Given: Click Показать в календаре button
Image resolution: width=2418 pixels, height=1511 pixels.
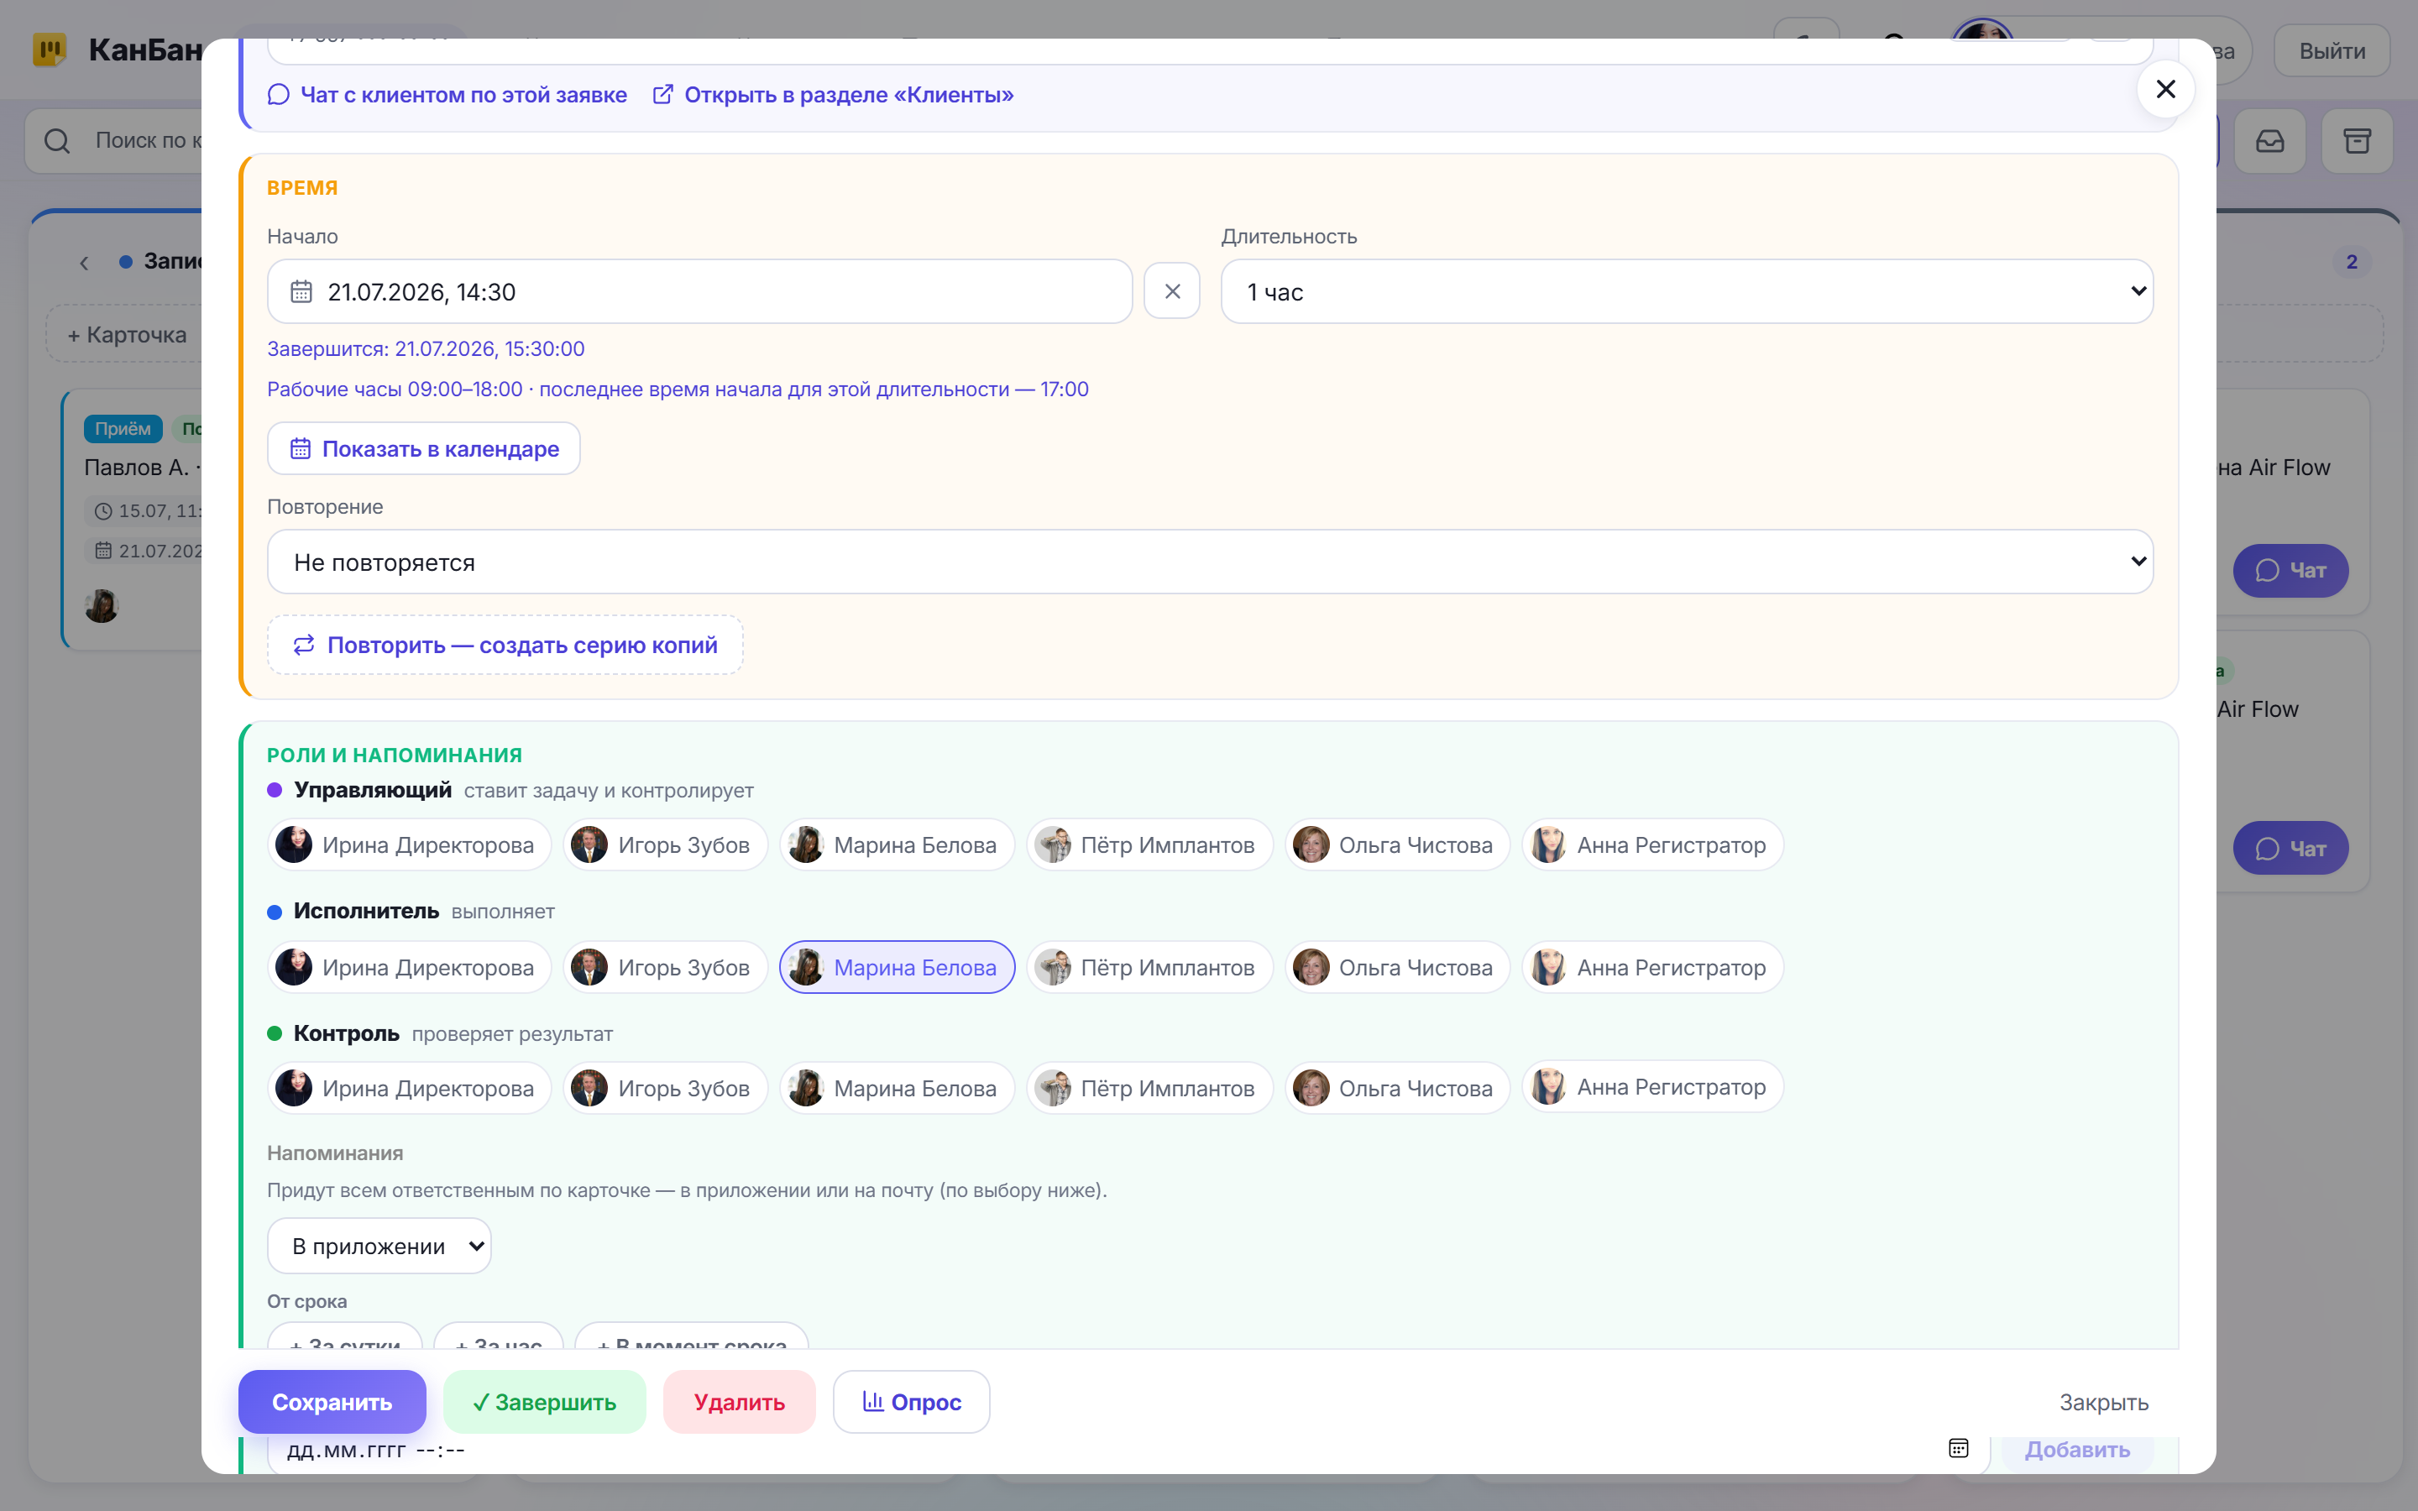Looking at the screenshot, I should tap(424, 449).
